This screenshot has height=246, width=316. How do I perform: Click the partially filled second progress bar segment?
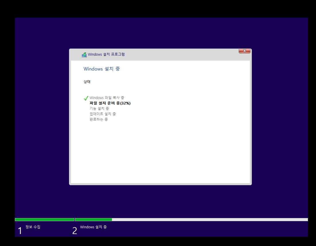(191, 220)
